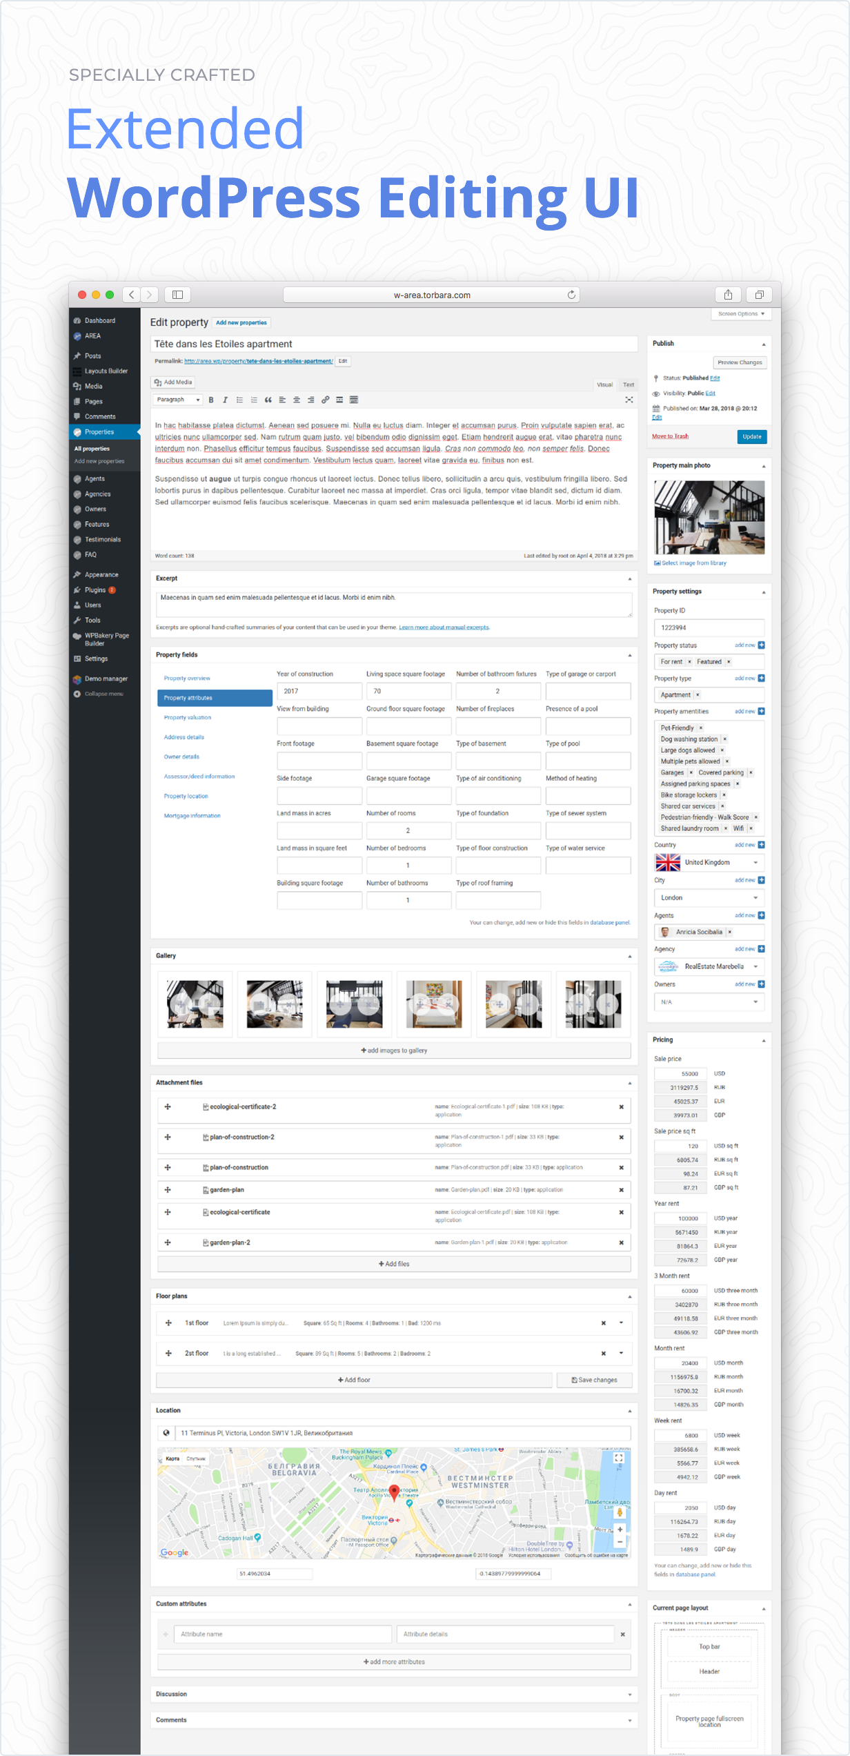Open Agents in admin sidebar

pos(95,479)
